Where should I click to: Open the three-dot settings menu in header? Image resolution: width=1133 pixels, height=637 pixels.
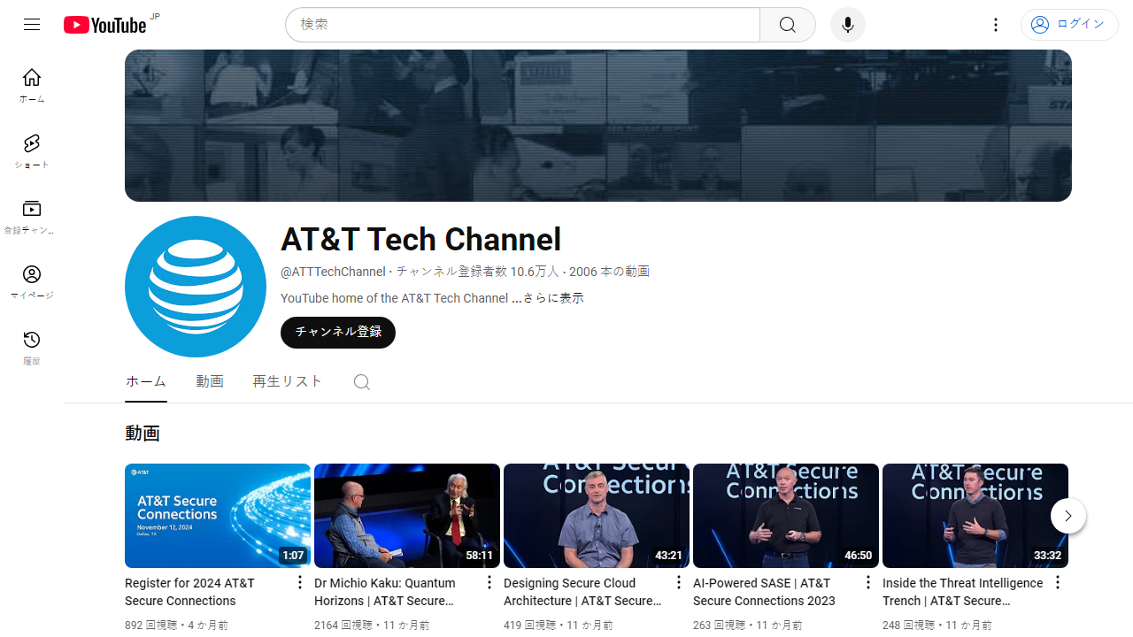[996, 25]
